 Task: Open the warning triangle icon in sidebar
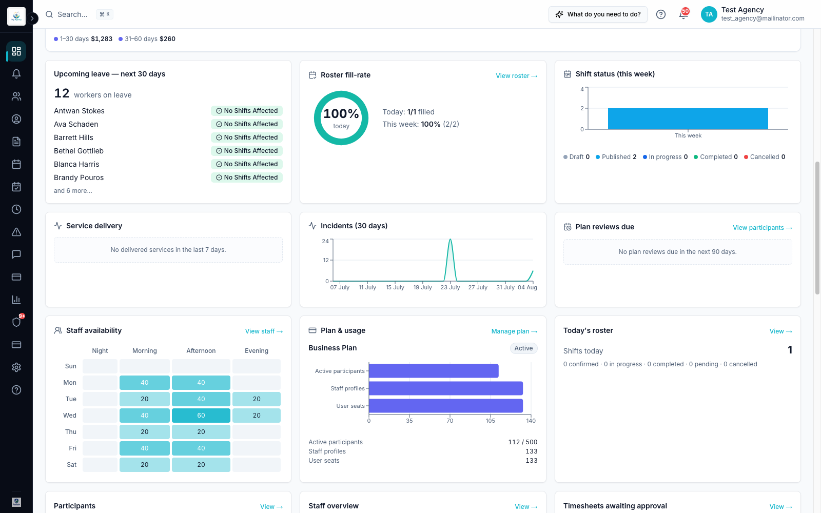click(x=16, y=232)
